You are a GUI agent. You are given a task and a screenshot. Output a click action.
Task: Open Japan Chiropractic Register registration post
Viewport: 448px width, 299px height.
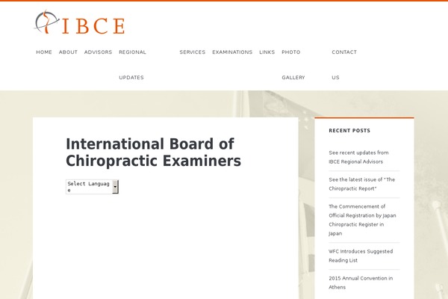point(362,220)
